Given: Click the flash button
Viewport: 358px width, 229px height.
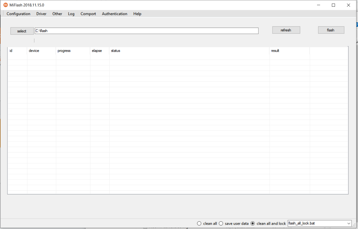Looking at the screenshot, I should [x=331, y=30].
